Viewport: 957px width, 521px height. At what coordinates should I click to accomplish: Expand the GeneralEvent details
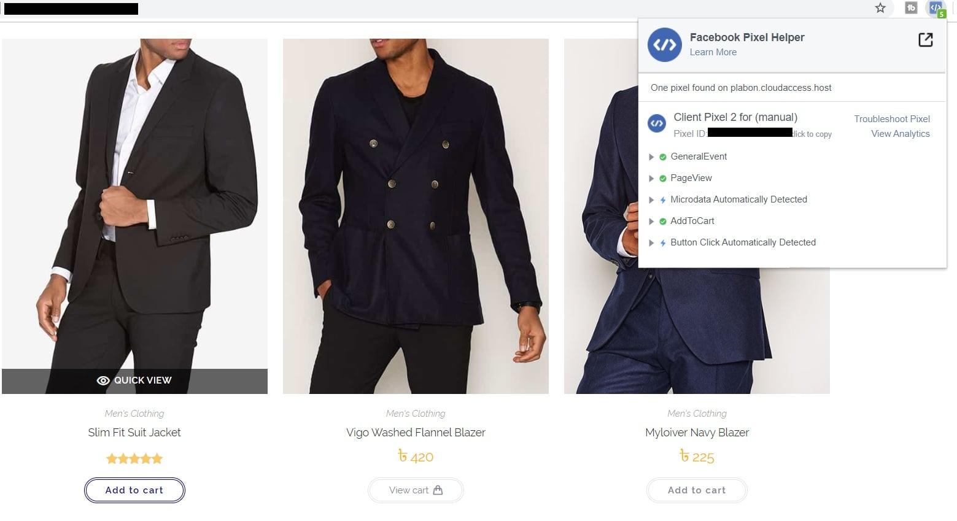[651, 157]
